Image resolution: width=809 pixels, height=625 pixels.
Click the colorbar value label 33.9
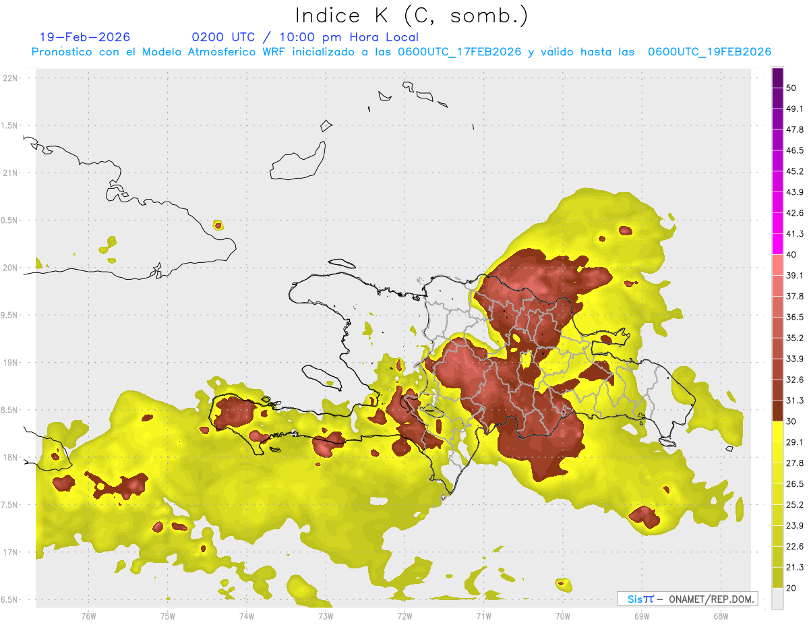point(795,359)
